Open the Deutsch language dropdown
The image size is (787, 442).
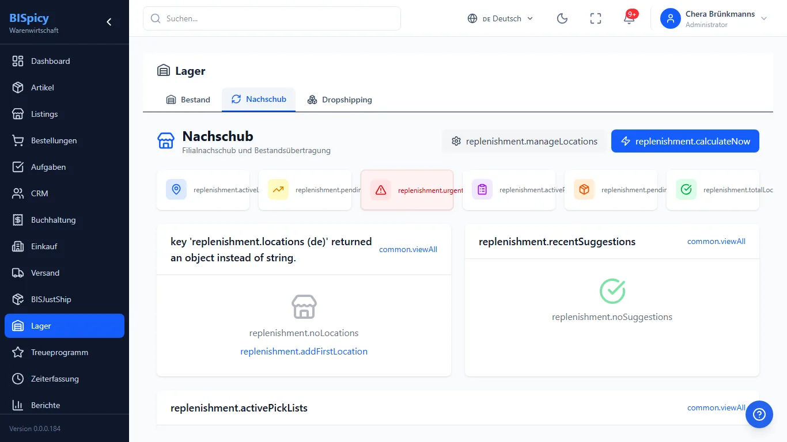500,18
